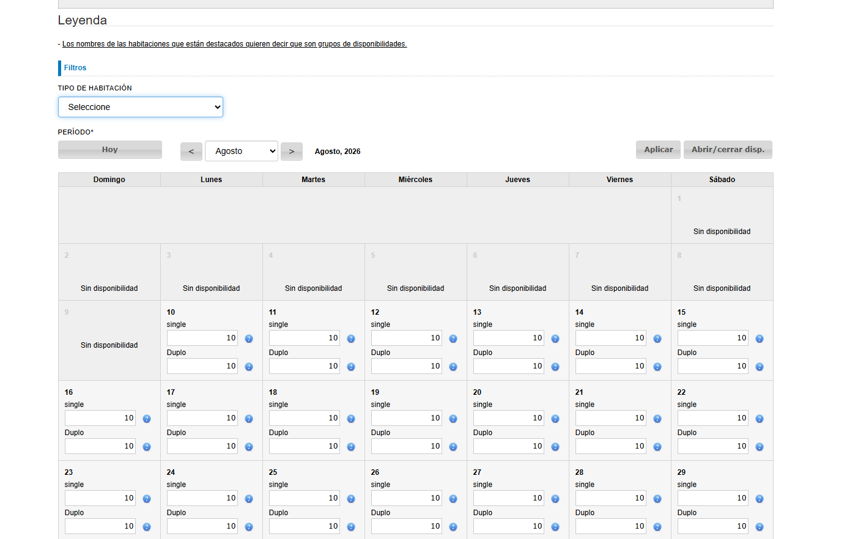Image resolution: width=847 pixels, height=539 pixels.
Task: Select Duplo availability field on day 25
Action: (x=305, y=526)
